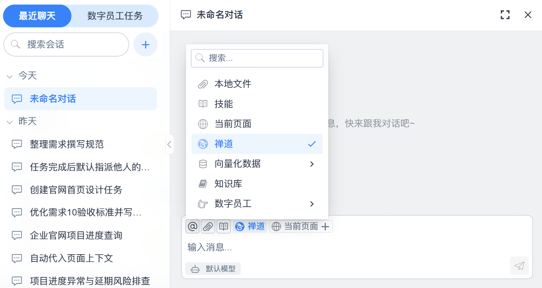Click the 禅道 logo in popup list

(203, 144)
